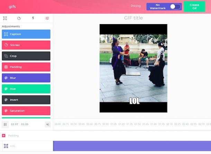211x154 pixels.
Task: Click the Caption adjustment button
Action: click(x=26, y=34)
